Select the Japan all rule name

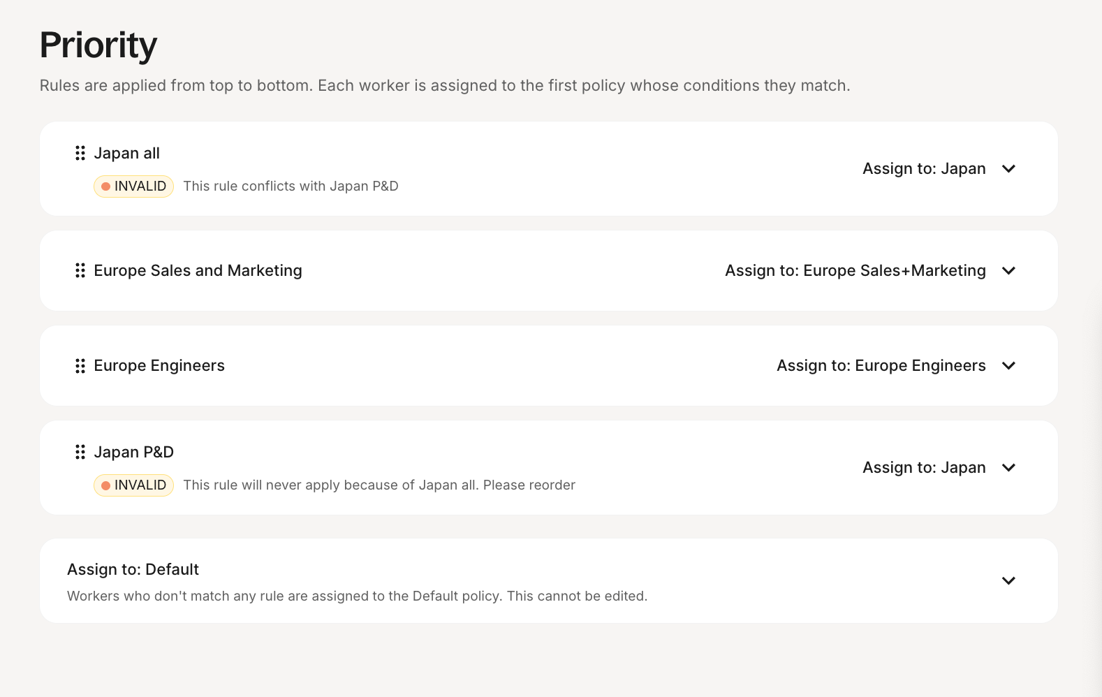click(127, 153)
